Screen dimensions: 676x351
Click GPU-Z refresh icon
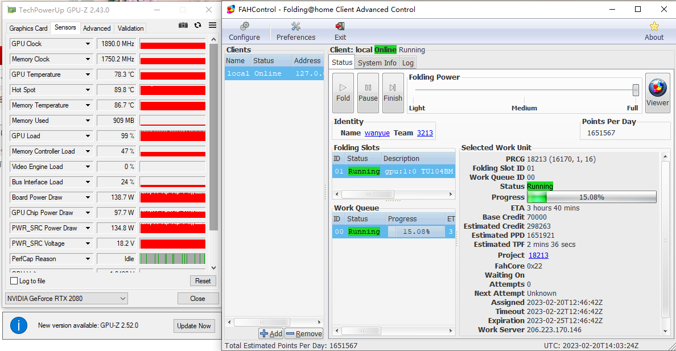198,26
